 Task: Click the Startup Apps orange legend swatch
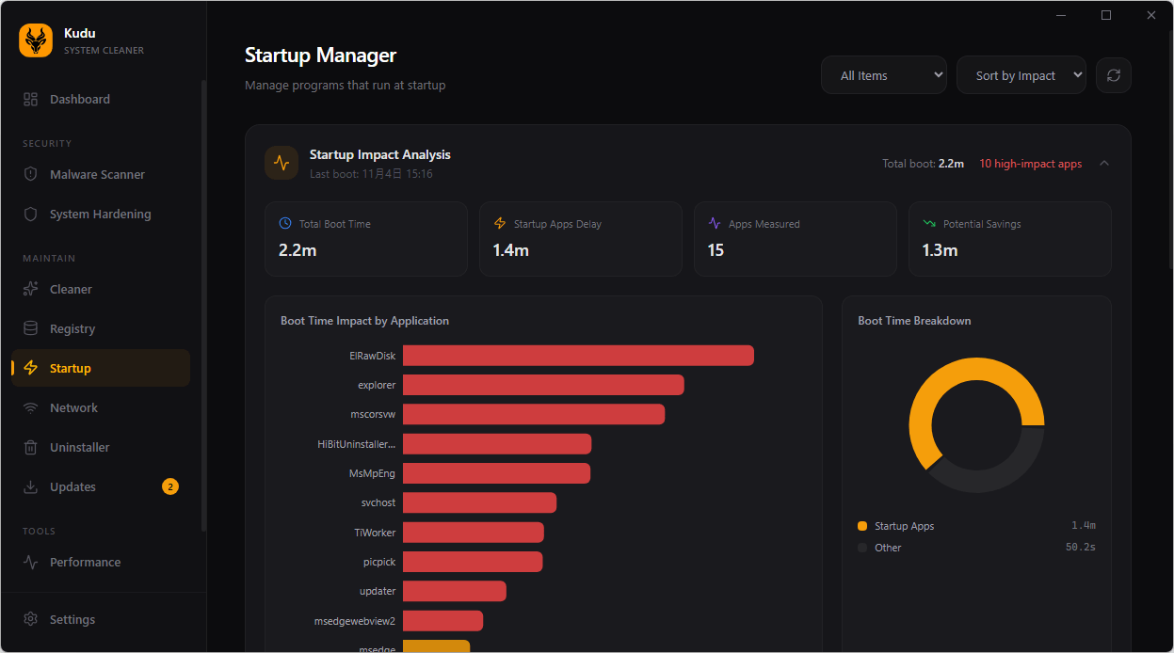(862, 526)
